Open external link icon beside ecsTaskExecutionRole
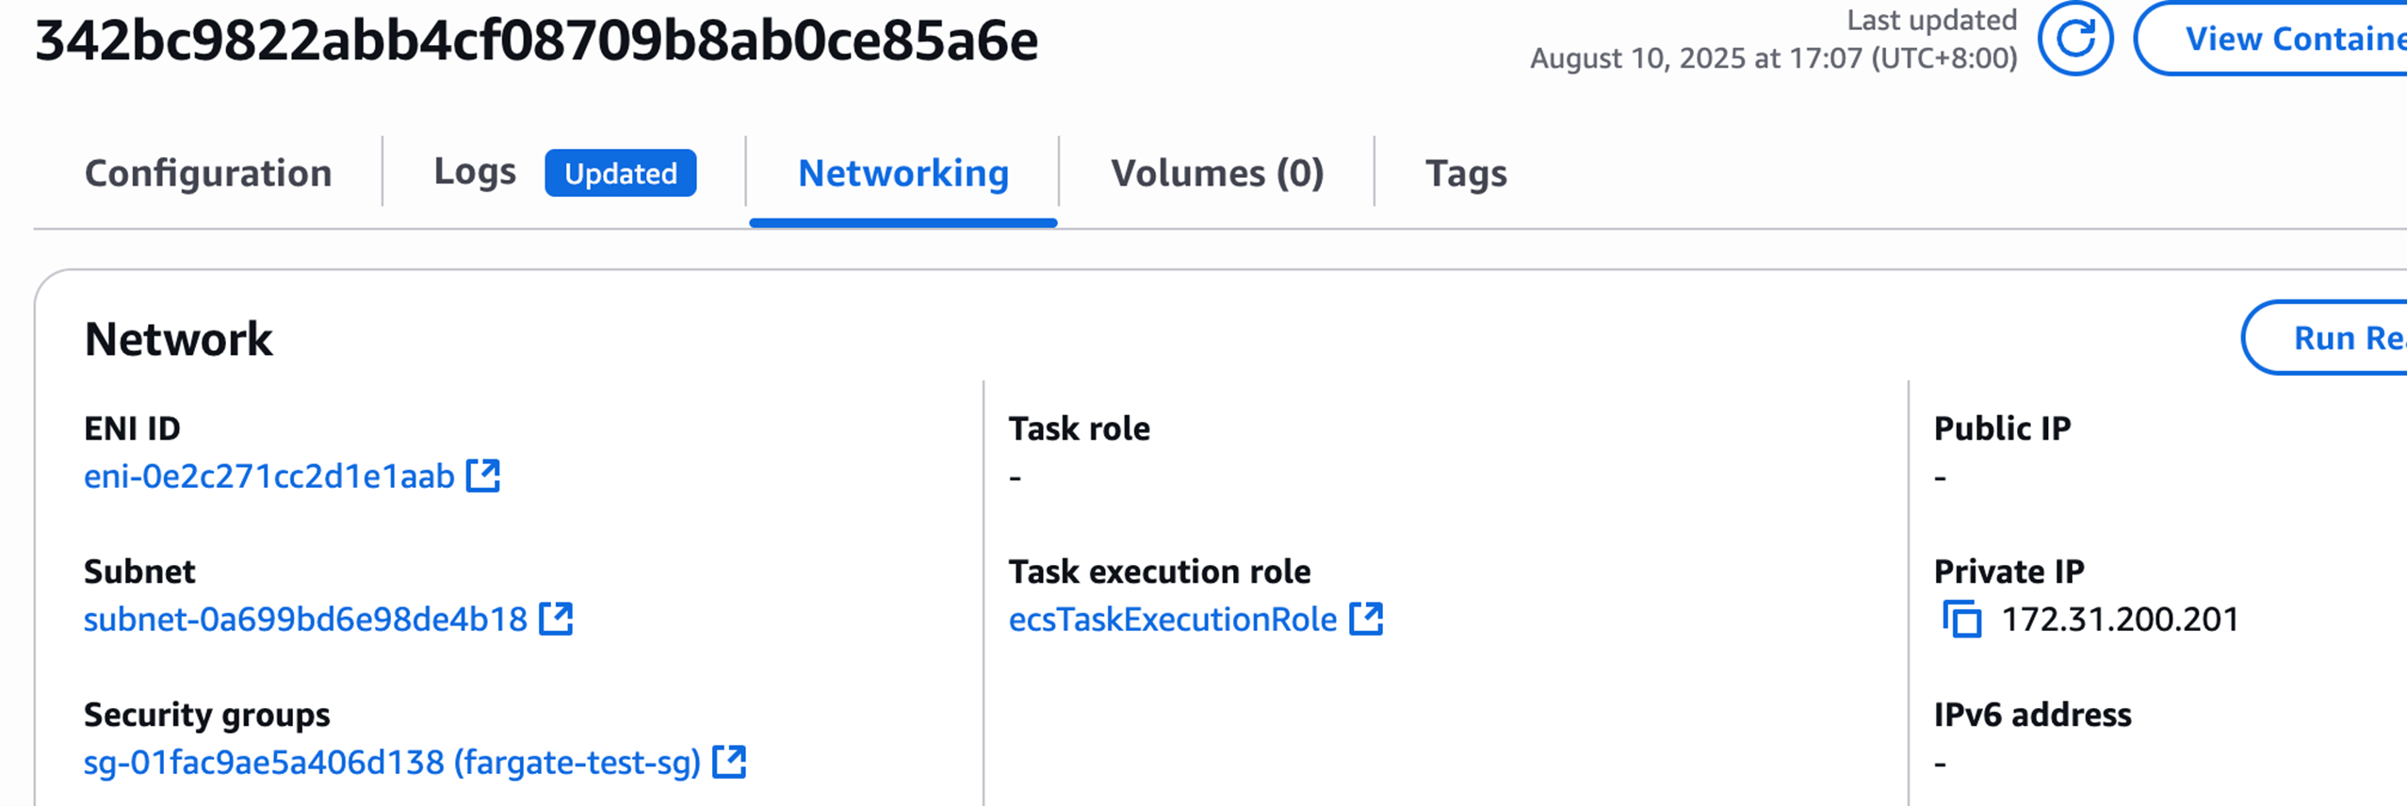The width and height of the screenshot is (2407, 806). 1366,619
